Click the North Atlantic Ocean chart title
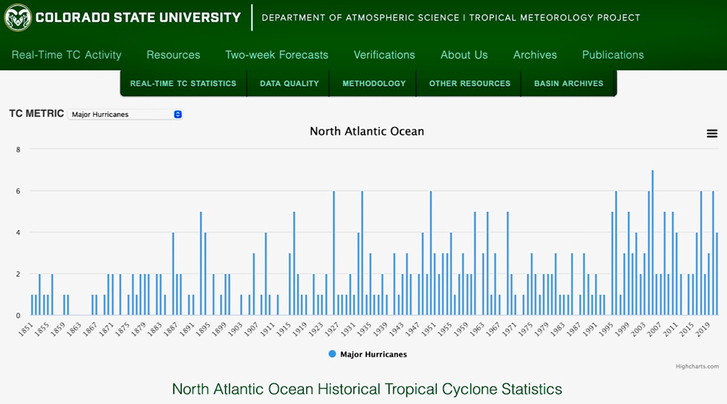Viewport: 727px width, 404px height. click(367, 131)
